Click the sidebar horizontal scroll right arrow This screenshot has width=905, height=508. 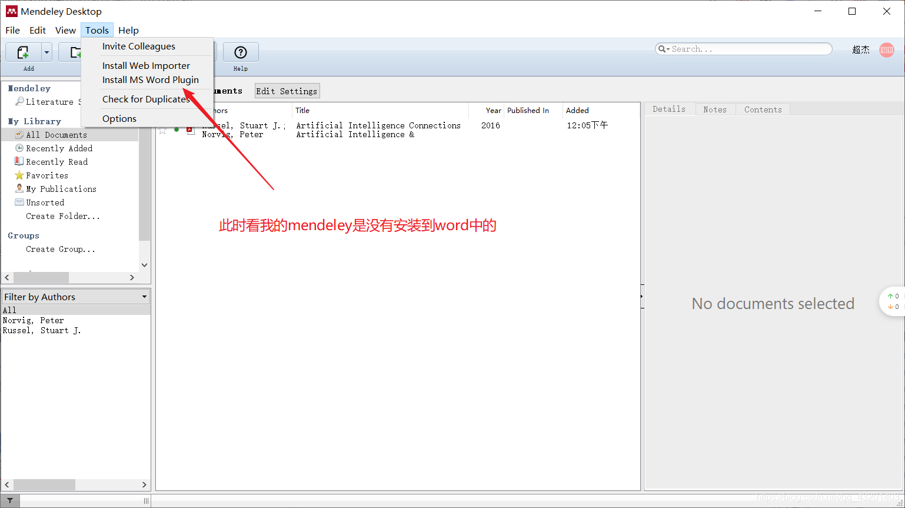point(132,277)
